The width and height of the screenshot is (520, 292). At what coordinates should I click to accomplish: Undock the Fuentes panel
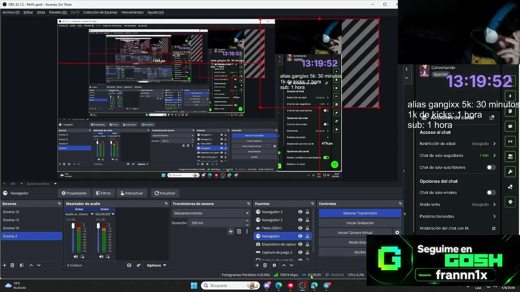312,204
